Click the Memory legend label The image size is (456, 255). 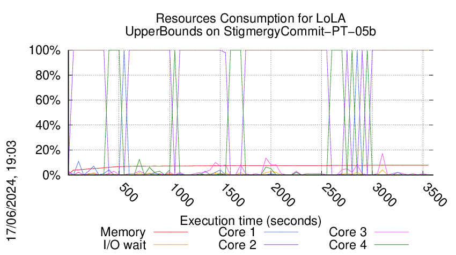(x=123, y=232)
